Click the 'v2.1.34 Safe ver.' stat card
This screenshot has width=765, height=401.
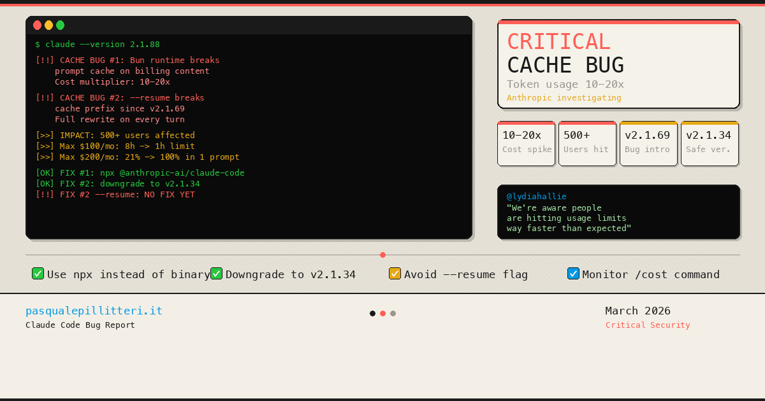(710, 143)
